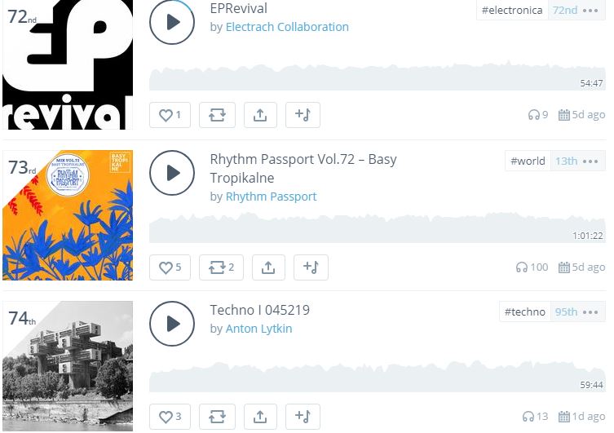Like Rhythm Passport Vol.72 with heart
The height and width of the screenshot is (433, 614).
[x=170, y=267]
